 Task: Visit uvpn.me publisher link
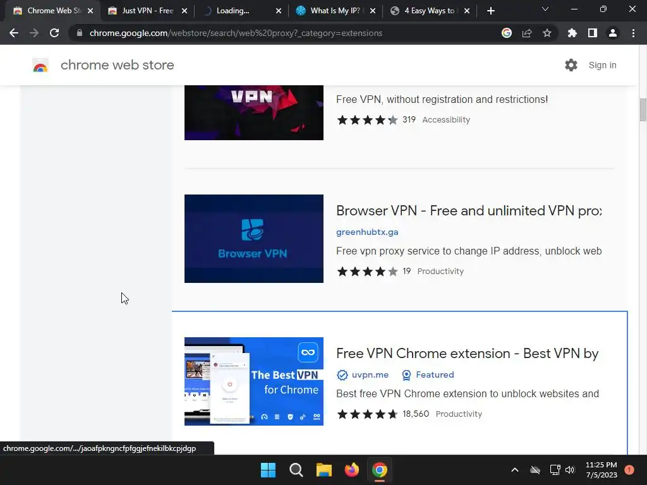point(370,375)
